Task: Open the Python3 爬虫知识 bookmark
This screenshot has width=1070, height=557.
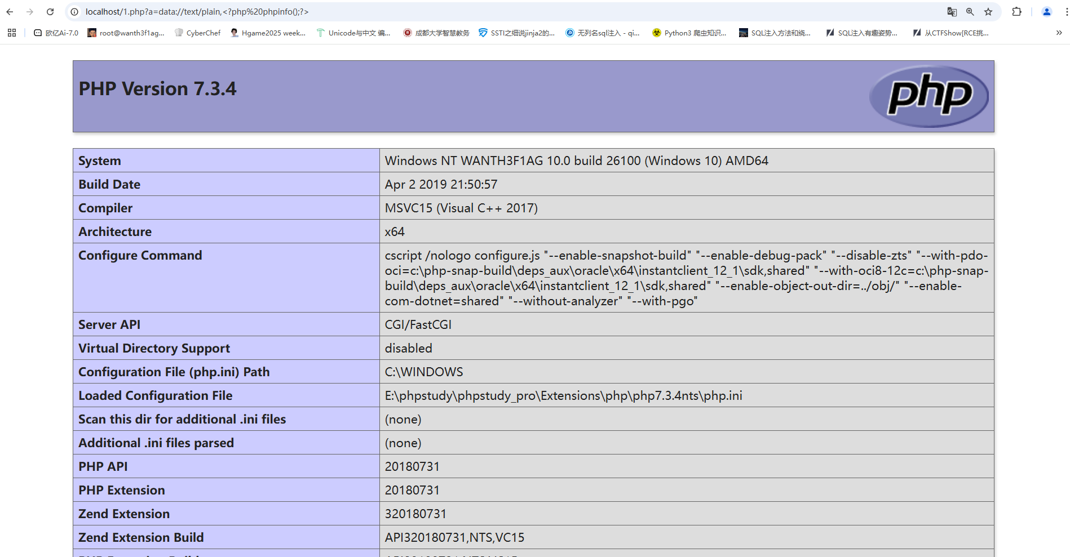Action: pos(689,33)
